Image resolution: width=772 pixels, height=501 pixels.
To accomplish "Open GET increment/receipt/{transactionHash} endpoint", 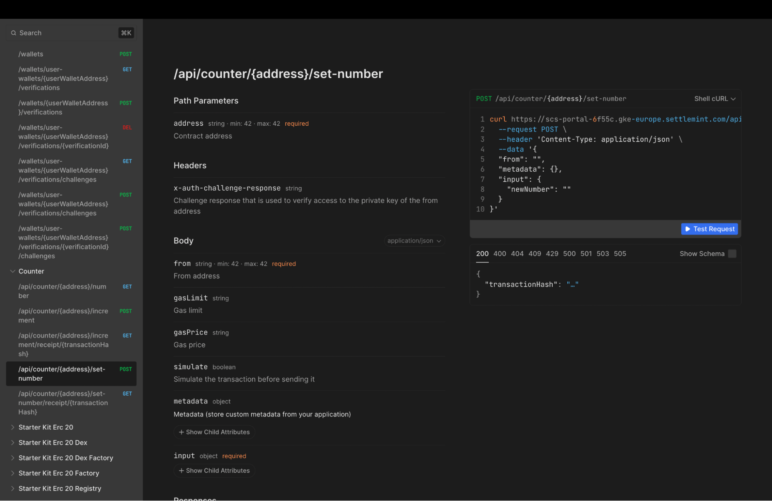I will coord(71,345).
